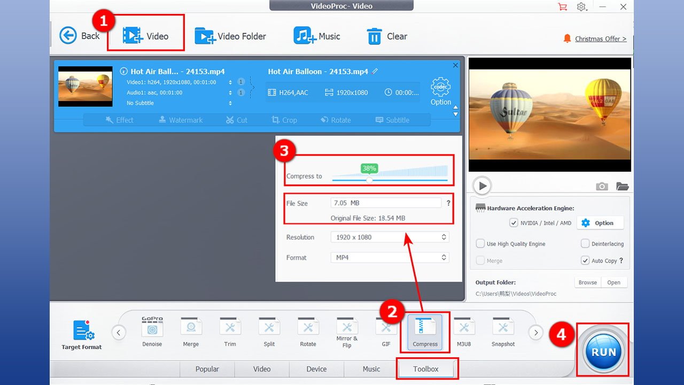Switch to the Toolbox tab
This screenshot has width=684, height=385.
(426, 369)
